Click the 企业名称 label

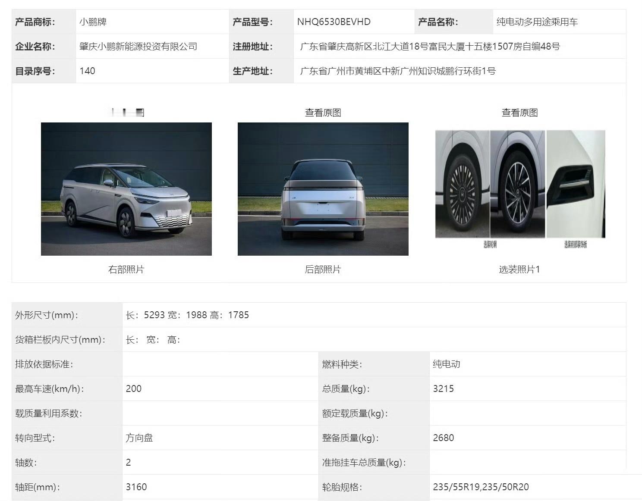pos(35,46)
